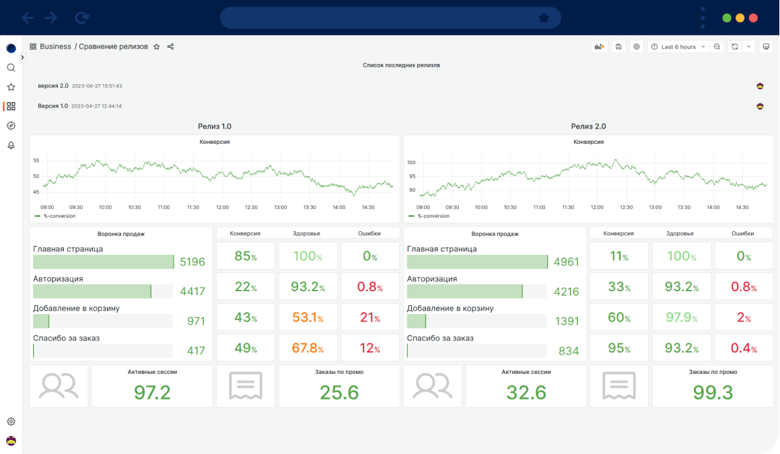Click the add panel icon in toolbar
This screenshot has width=780, height=454.
point(599,46)
